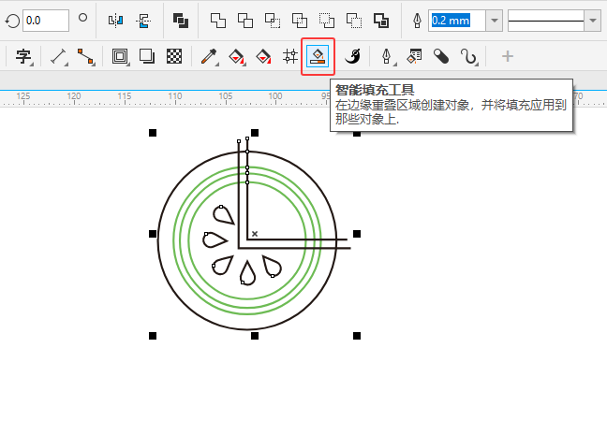Select the Freehand curve tool

coord(468,56)
